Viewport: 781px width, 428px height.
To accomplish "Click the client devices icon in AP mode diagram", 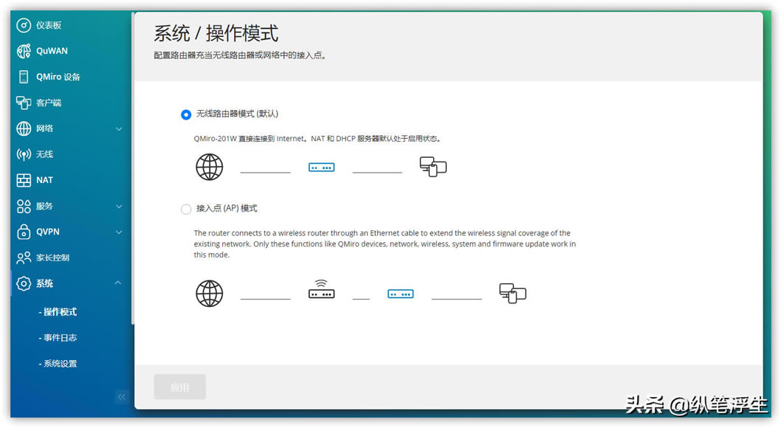I will pos(512,293).
